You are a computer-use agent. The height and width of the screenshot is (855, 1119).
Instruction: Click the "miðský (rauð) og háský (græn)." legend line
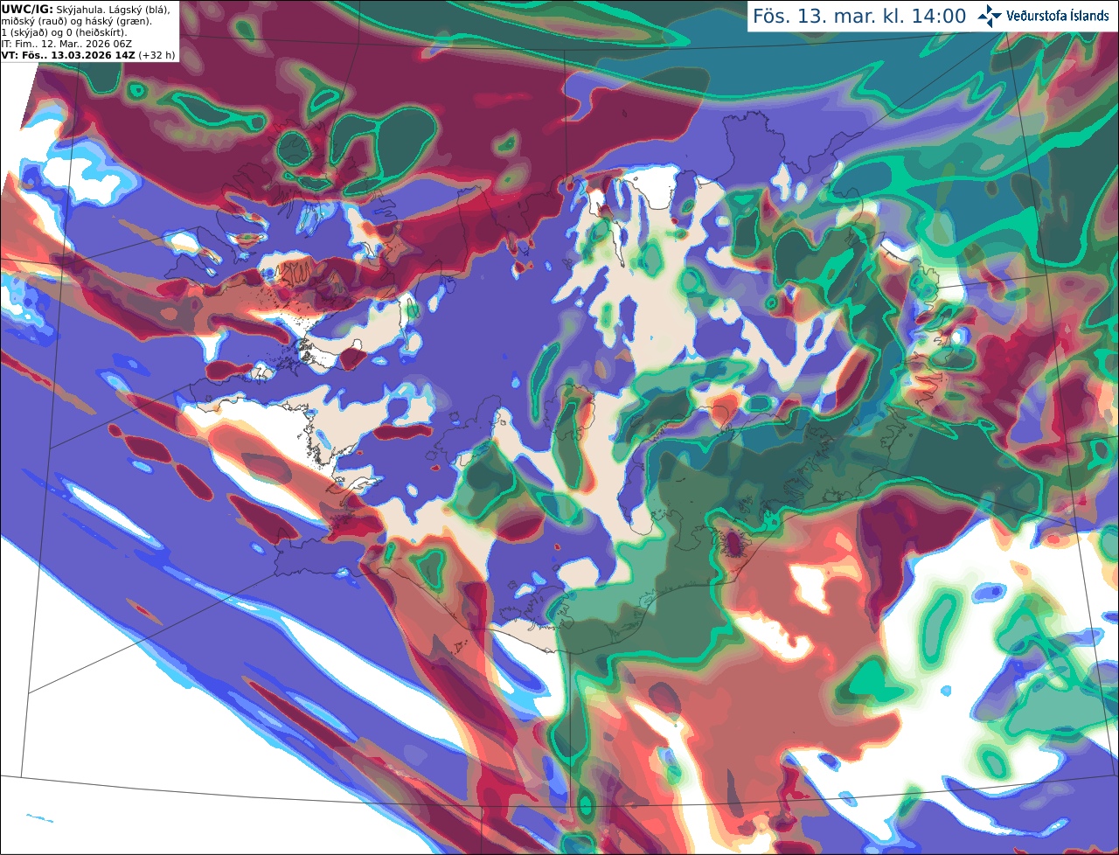(76, 21)
